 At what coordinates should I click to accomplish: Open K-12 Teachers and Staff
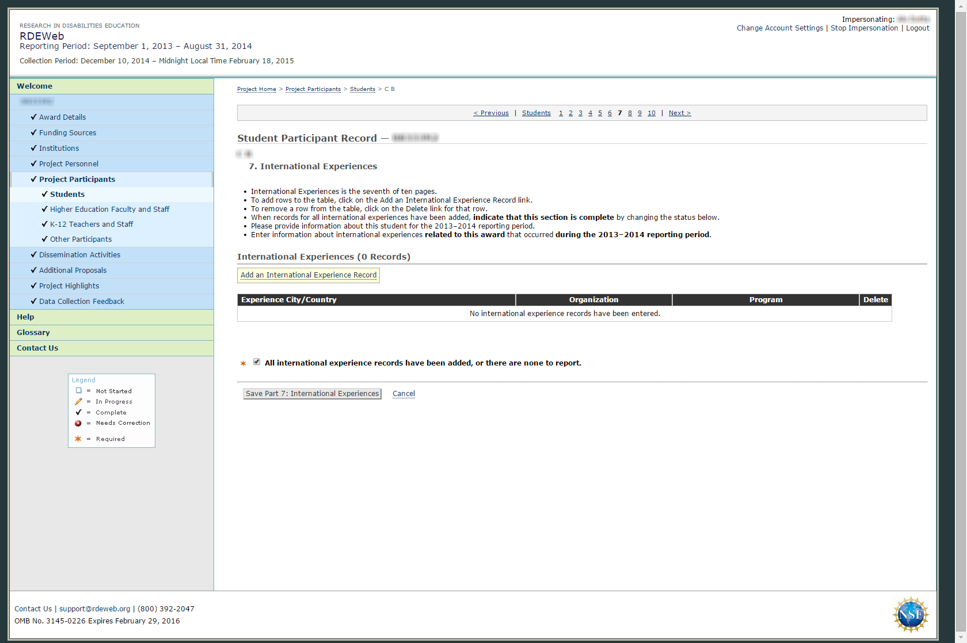tap(92, 225)
